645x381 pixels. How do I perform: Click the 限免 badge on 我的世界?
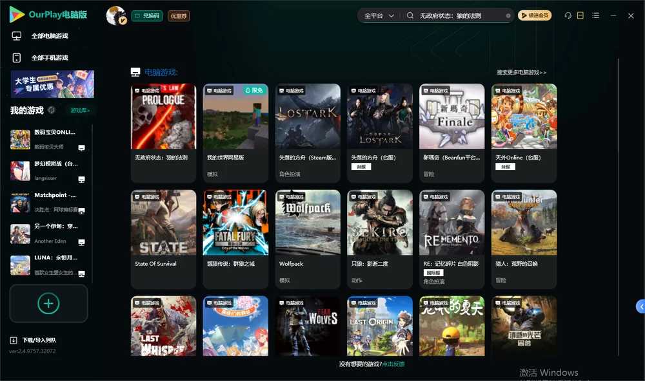coord(253,90)
